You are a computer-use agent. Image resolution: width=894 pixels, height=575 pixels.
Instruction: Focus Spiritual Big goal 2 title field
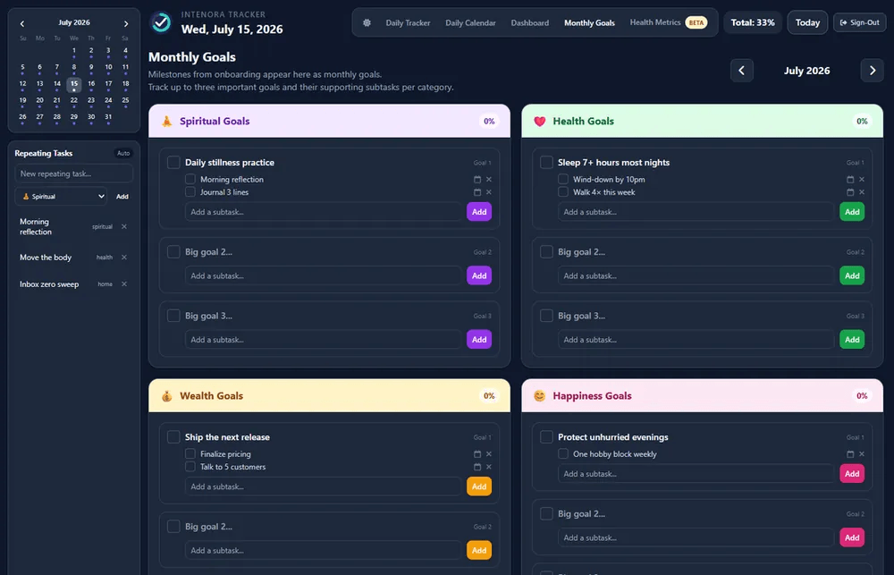coord(325,251)
